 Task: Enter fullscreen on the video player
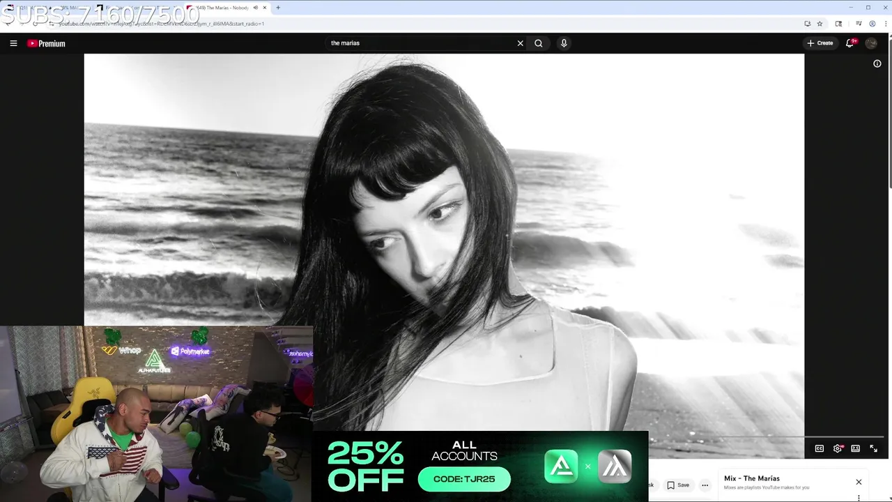point(873,448)
